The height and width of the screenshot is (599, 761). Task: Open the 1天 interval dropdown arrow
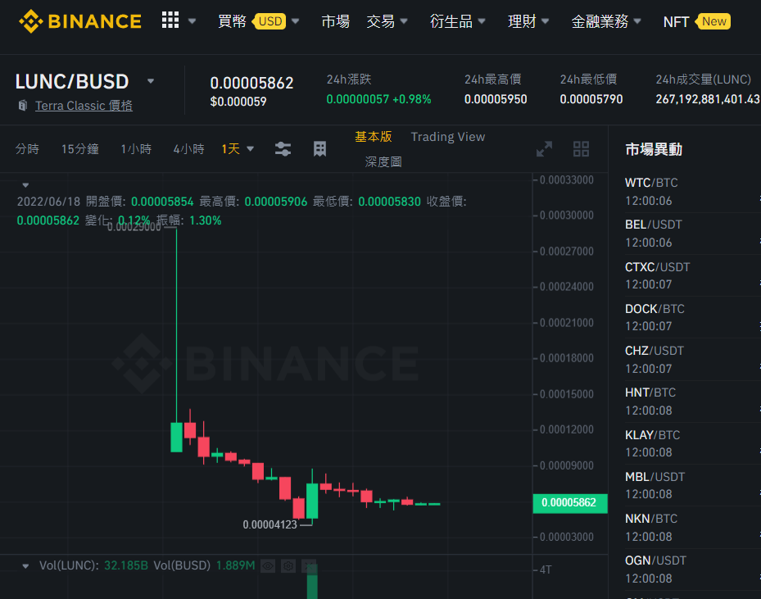251,148
